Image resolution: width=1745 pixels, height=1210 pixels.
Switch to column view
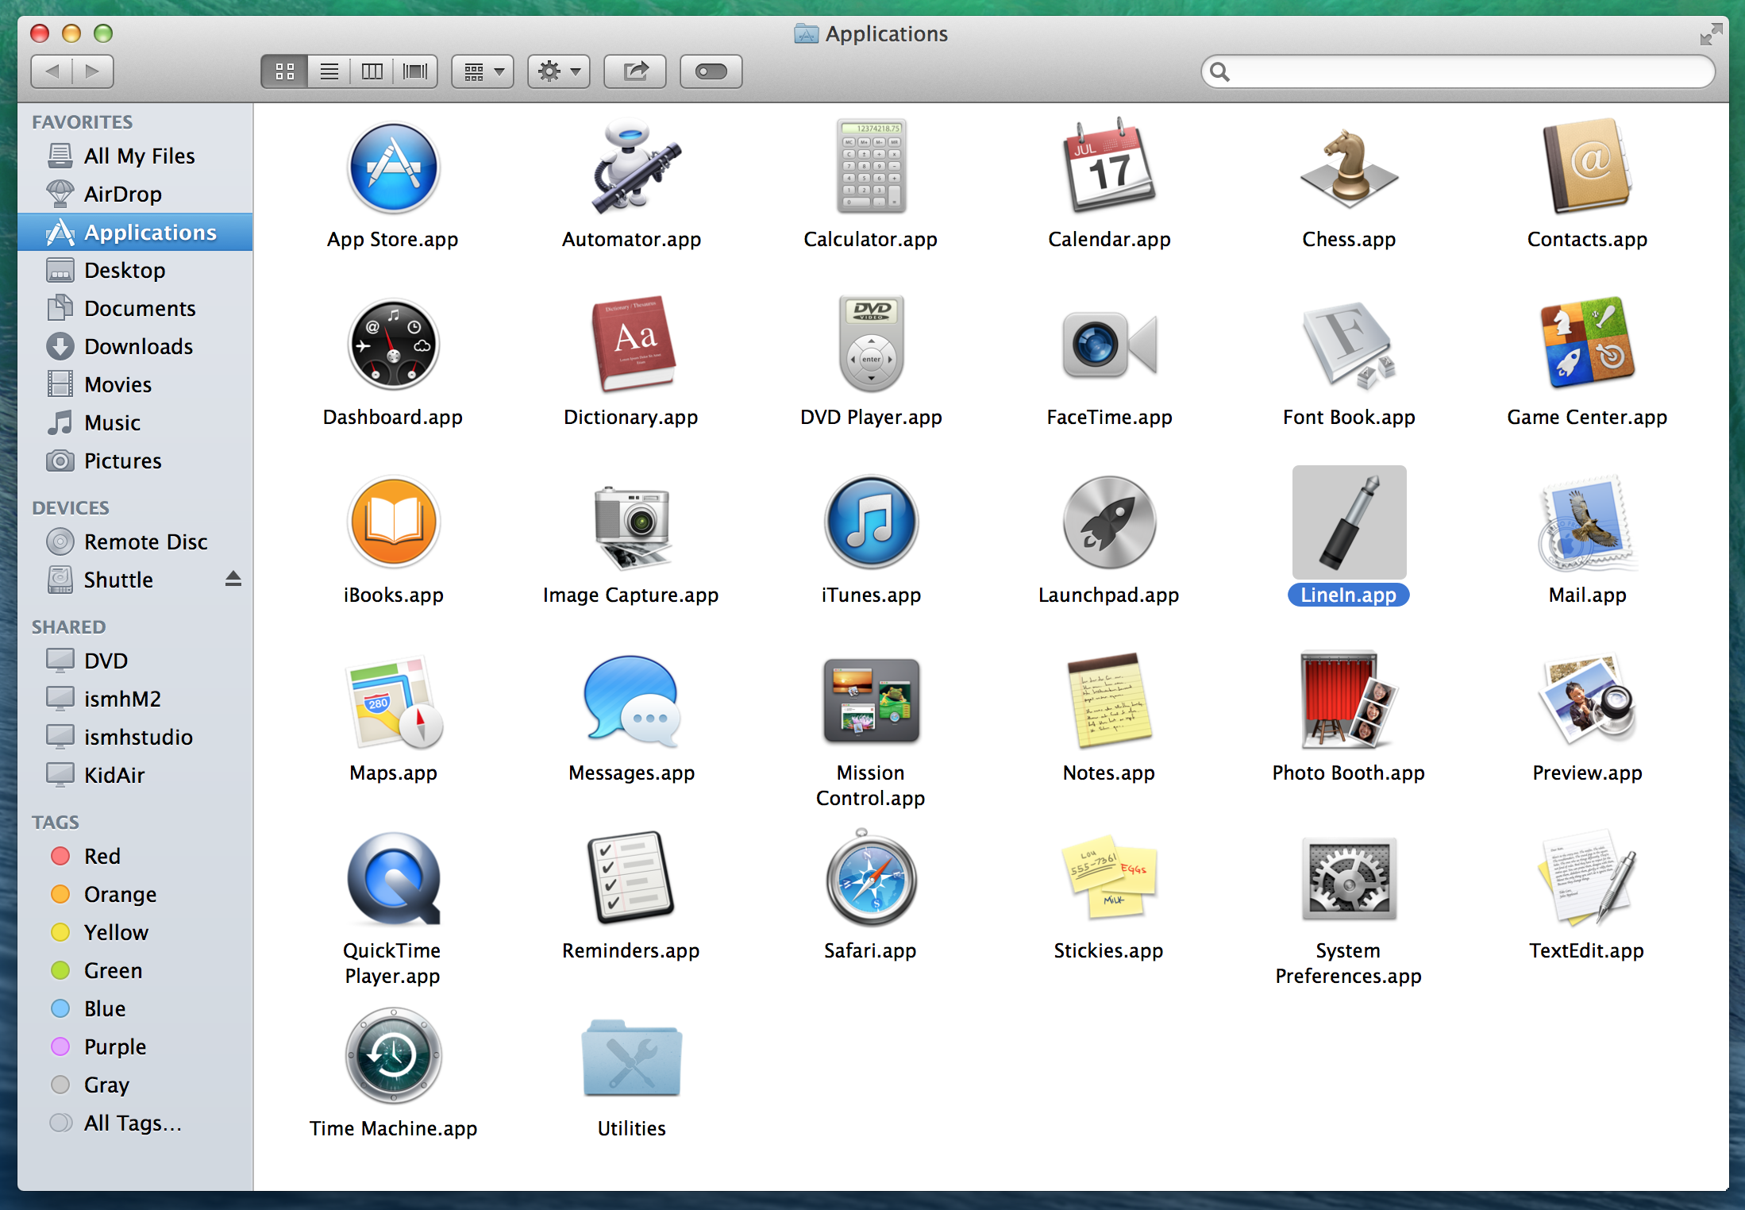[x=372, y=71]
